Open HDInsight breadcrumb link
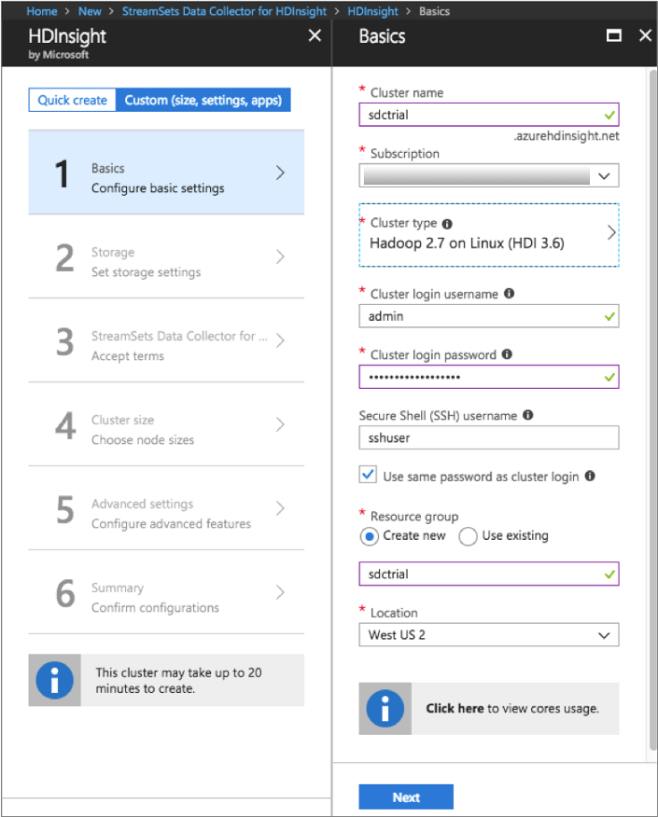 372,11
